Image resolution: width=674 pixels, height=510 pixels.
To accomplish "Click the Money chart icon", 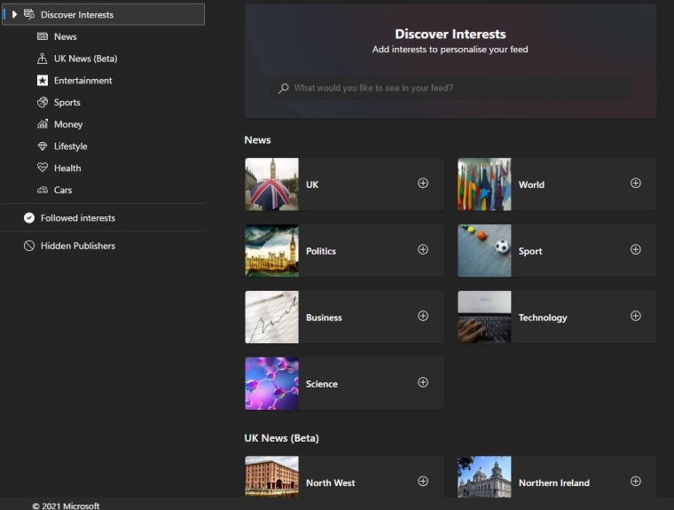I will coord(43,124).
